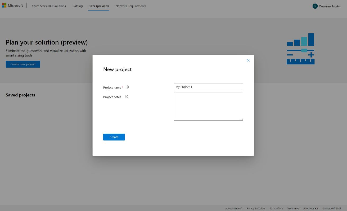Open the Terms of use link
The image size is (347, 211).
[276, 208]
